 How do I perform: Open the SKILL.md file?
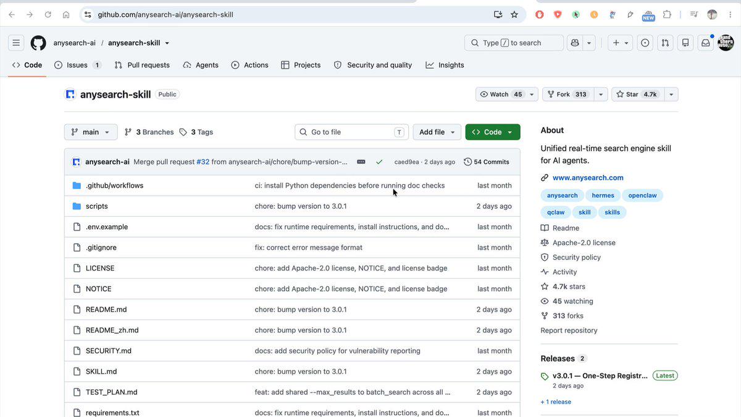(x=101, y=371)
